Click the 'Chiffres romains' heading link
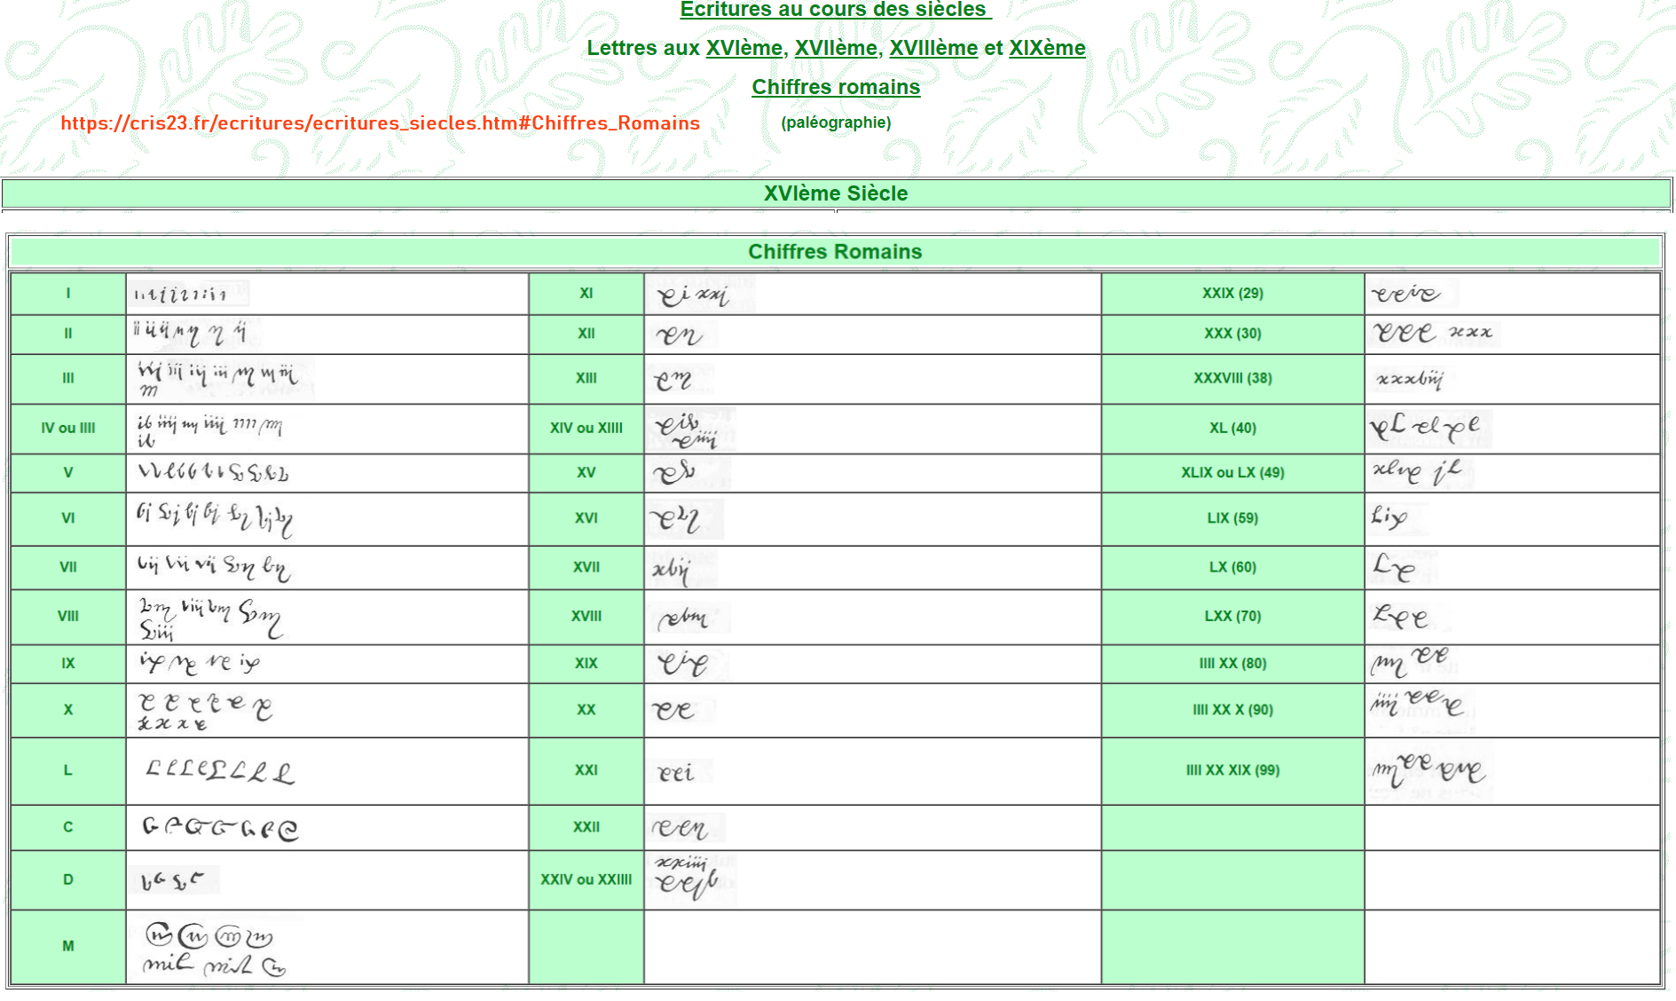The image size is (1676, 1001). click(x=836, y=87)
